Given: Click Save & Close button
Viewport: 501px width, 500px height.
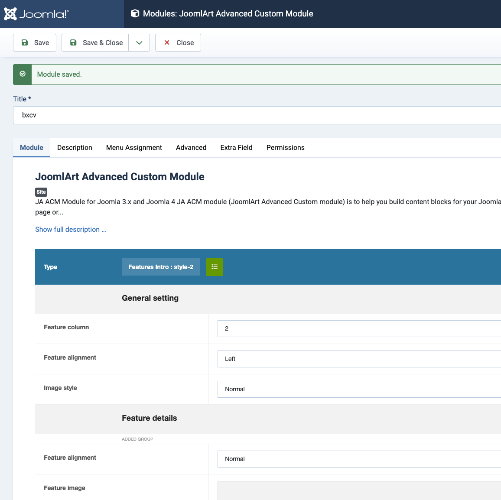Looking at the screenshot, I should tap(95, 42).
